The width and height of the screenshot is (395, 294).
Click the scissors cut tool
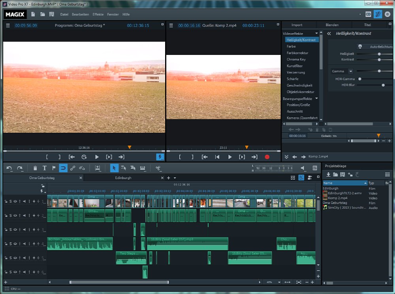[158, 168]
